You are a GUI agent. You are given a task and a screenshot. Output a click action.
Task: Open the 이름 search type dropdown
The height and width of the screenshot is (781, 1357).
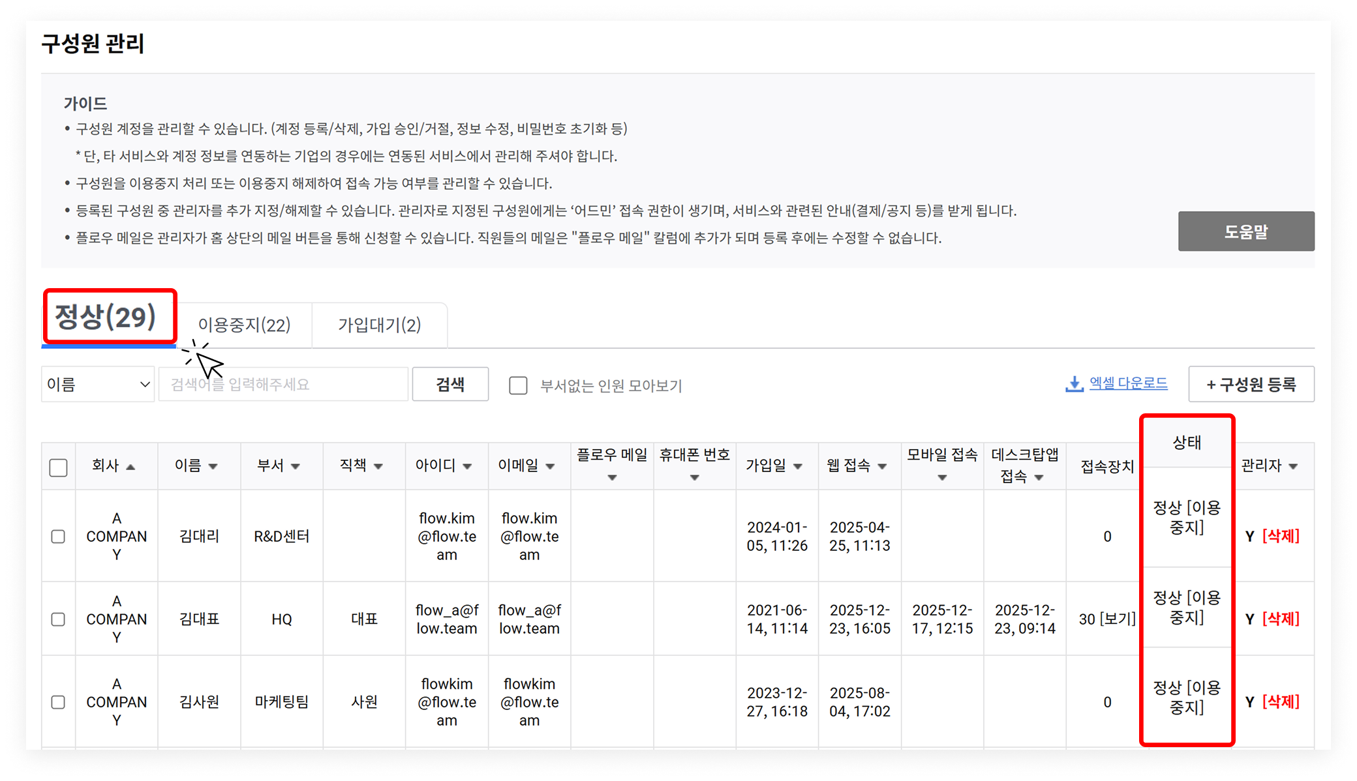point(98,385)
